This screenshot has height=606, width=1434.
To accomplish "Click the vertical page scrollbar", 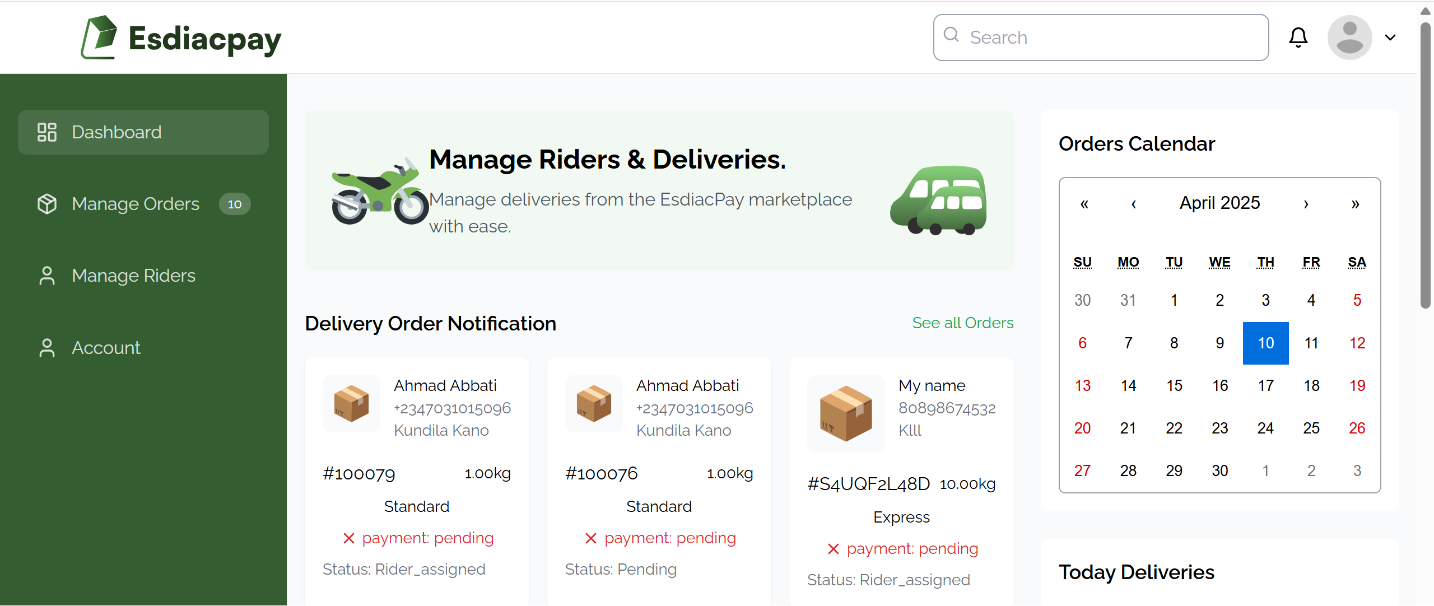I will (x=1426, y=166).
